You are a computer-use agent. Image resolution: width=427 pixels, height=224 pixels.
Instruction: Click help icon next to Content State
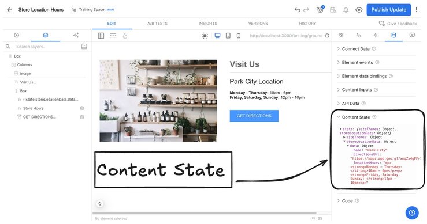click(x=374, y=117)
